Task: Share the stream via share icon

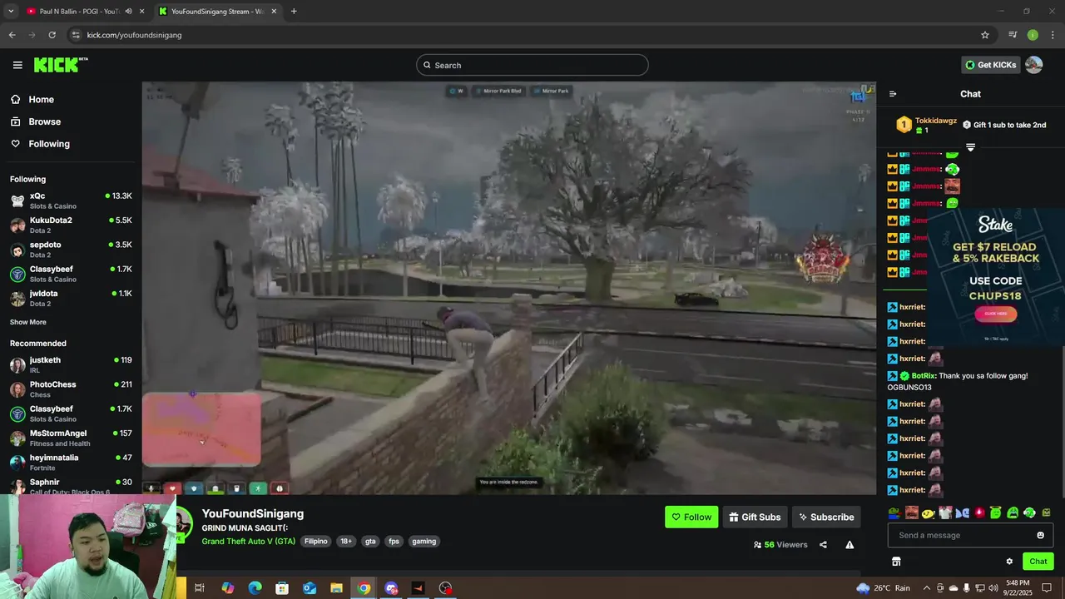Action: click(823, 545)
